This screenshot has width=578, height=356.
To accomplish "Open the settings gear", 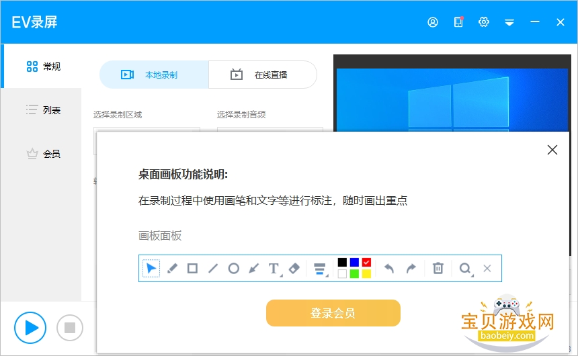I will [x=484, y=22].
